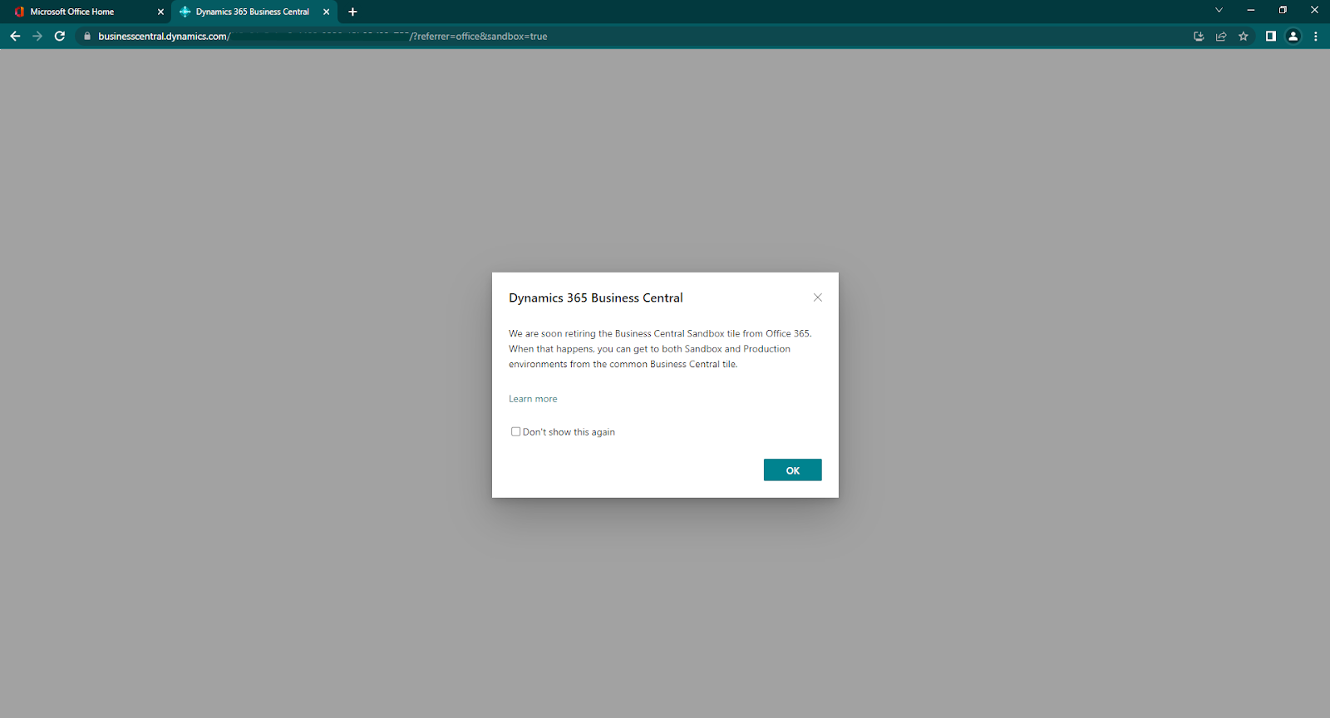Minimize the browser window
This screenshot has width=1330, height=718.
coord(1250,10)
